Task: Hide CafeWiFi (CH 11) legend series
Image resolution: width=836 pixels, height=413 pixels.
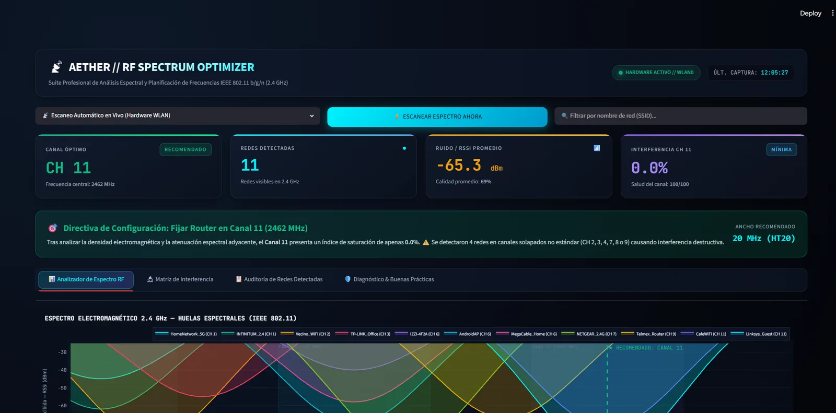Action: pos(704,334)
